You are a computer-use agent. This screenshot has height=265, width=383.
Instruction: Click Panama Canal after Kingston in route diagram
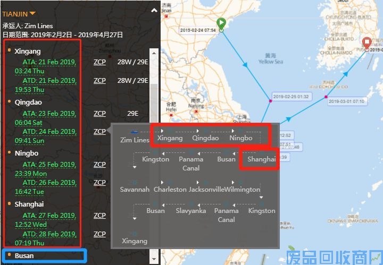click(x=191, y=164)
